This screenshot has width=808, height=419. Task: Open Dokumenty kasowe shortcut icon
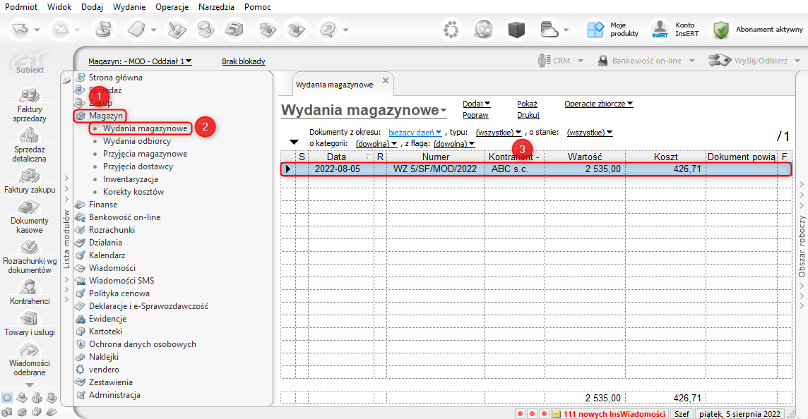(x=30, y=207)
